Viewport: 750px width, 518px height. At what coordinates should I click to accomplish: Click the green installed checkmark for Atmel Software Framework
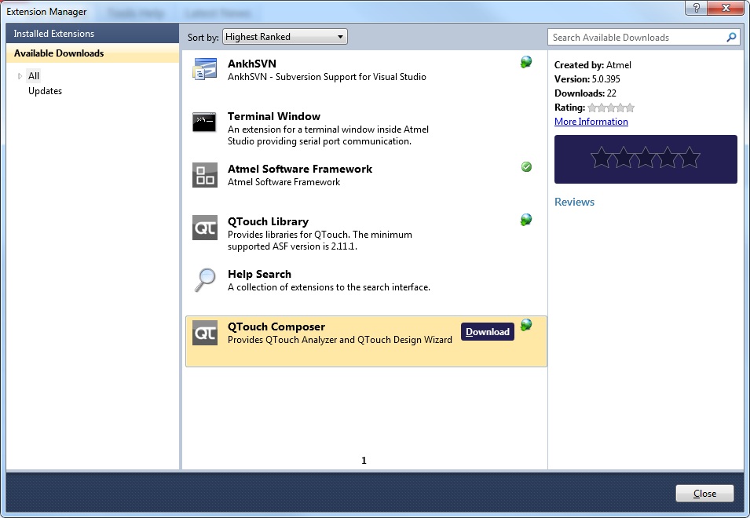pyautogui.click(x=526, y=167)
